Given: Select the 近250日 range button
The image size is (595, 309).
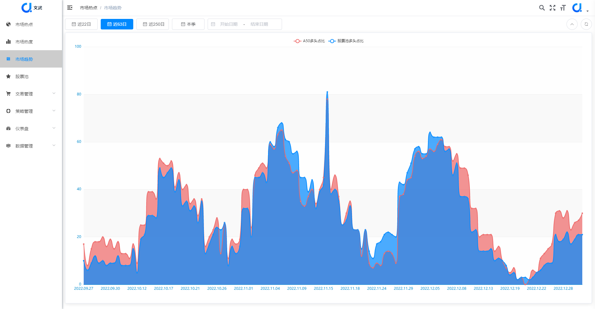Looking at the screenshot, I should click(152, 24).
